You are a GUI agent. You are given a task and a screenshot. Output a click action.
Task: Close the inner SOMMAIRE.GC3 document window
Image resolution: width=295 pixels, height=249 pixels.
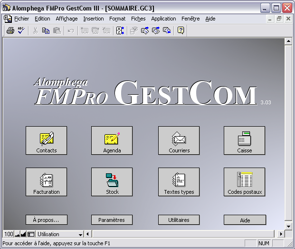point(288,19)
